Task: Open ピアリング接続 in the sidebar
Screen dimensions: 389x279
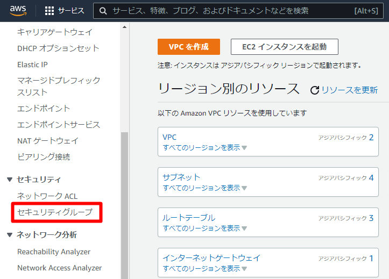Action: pos(44,157)
